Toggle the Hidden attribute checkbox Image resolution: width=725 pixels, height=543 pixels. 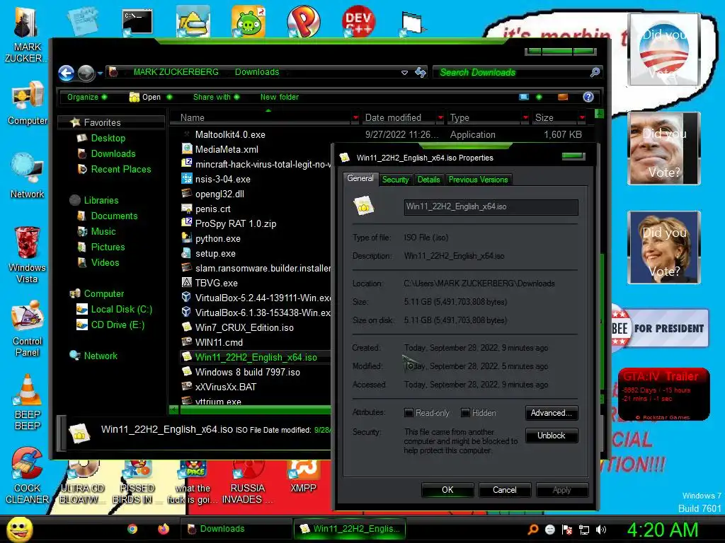point(466,412)
